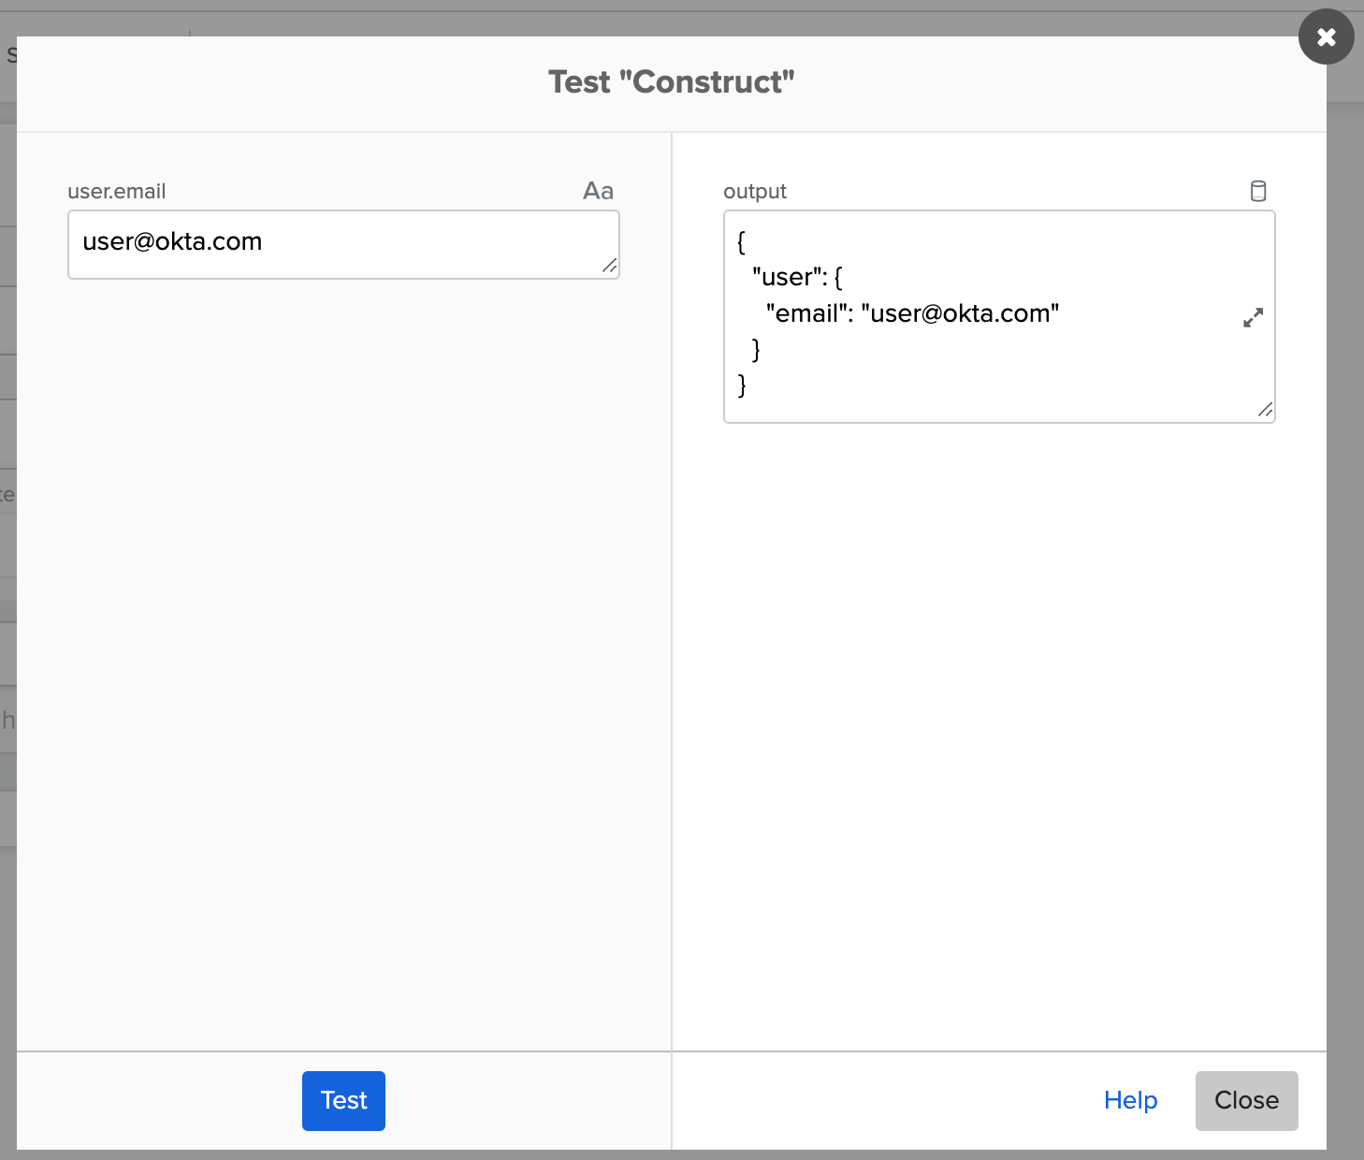This screenshot has height=1160, width=1364.
Task: Dismiss the dialog with the X icon
Action: click(x=1326, y=37)
